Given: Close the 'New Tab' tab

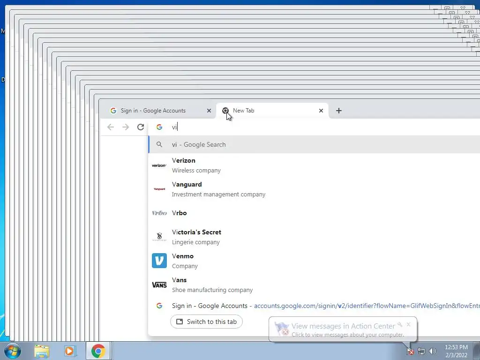Looking at the screenshot, I should click(321, 111).
